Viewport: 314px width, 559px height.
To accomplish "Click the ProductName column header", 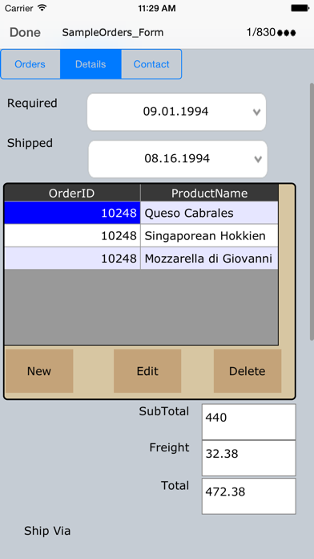I will pos(209,193).
